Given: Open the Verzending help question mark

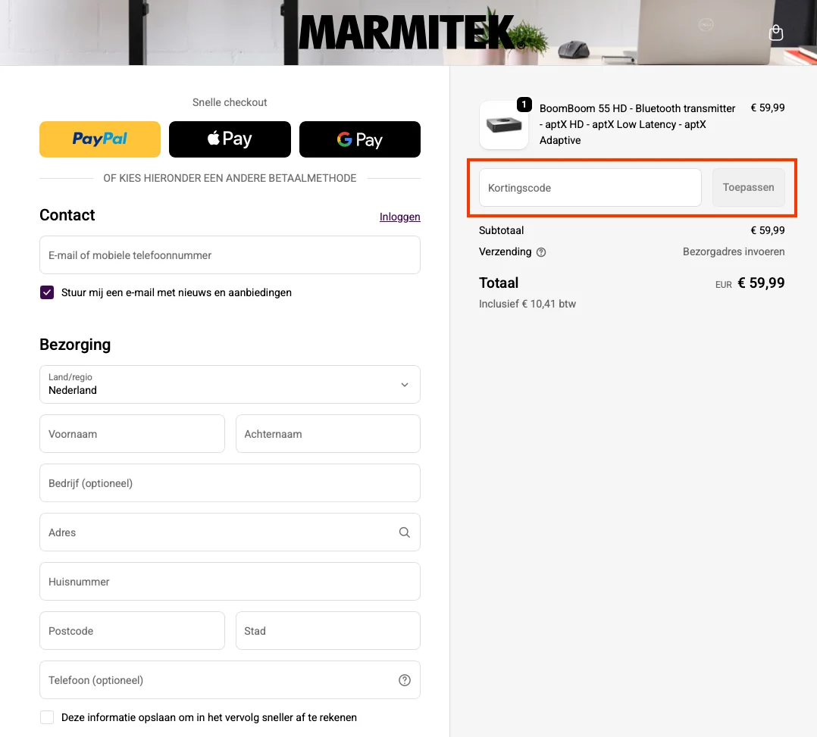Looking at the screenshot, I should tap(540, 251).
